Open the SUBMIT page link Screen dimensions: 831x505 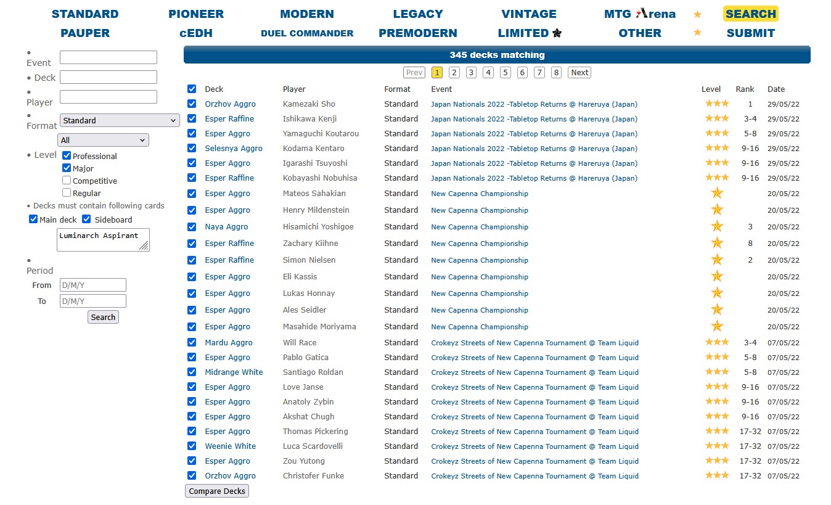coord(751,33)
